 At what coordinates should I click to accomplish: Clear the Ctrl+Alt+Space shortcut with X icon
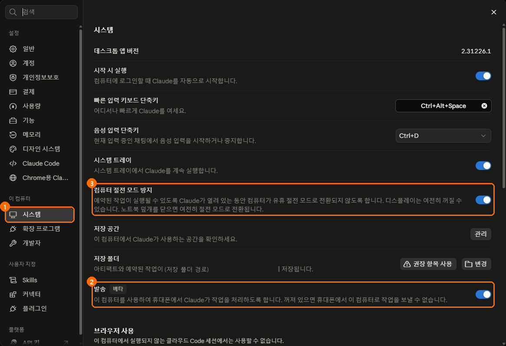(x=484, y=106)
